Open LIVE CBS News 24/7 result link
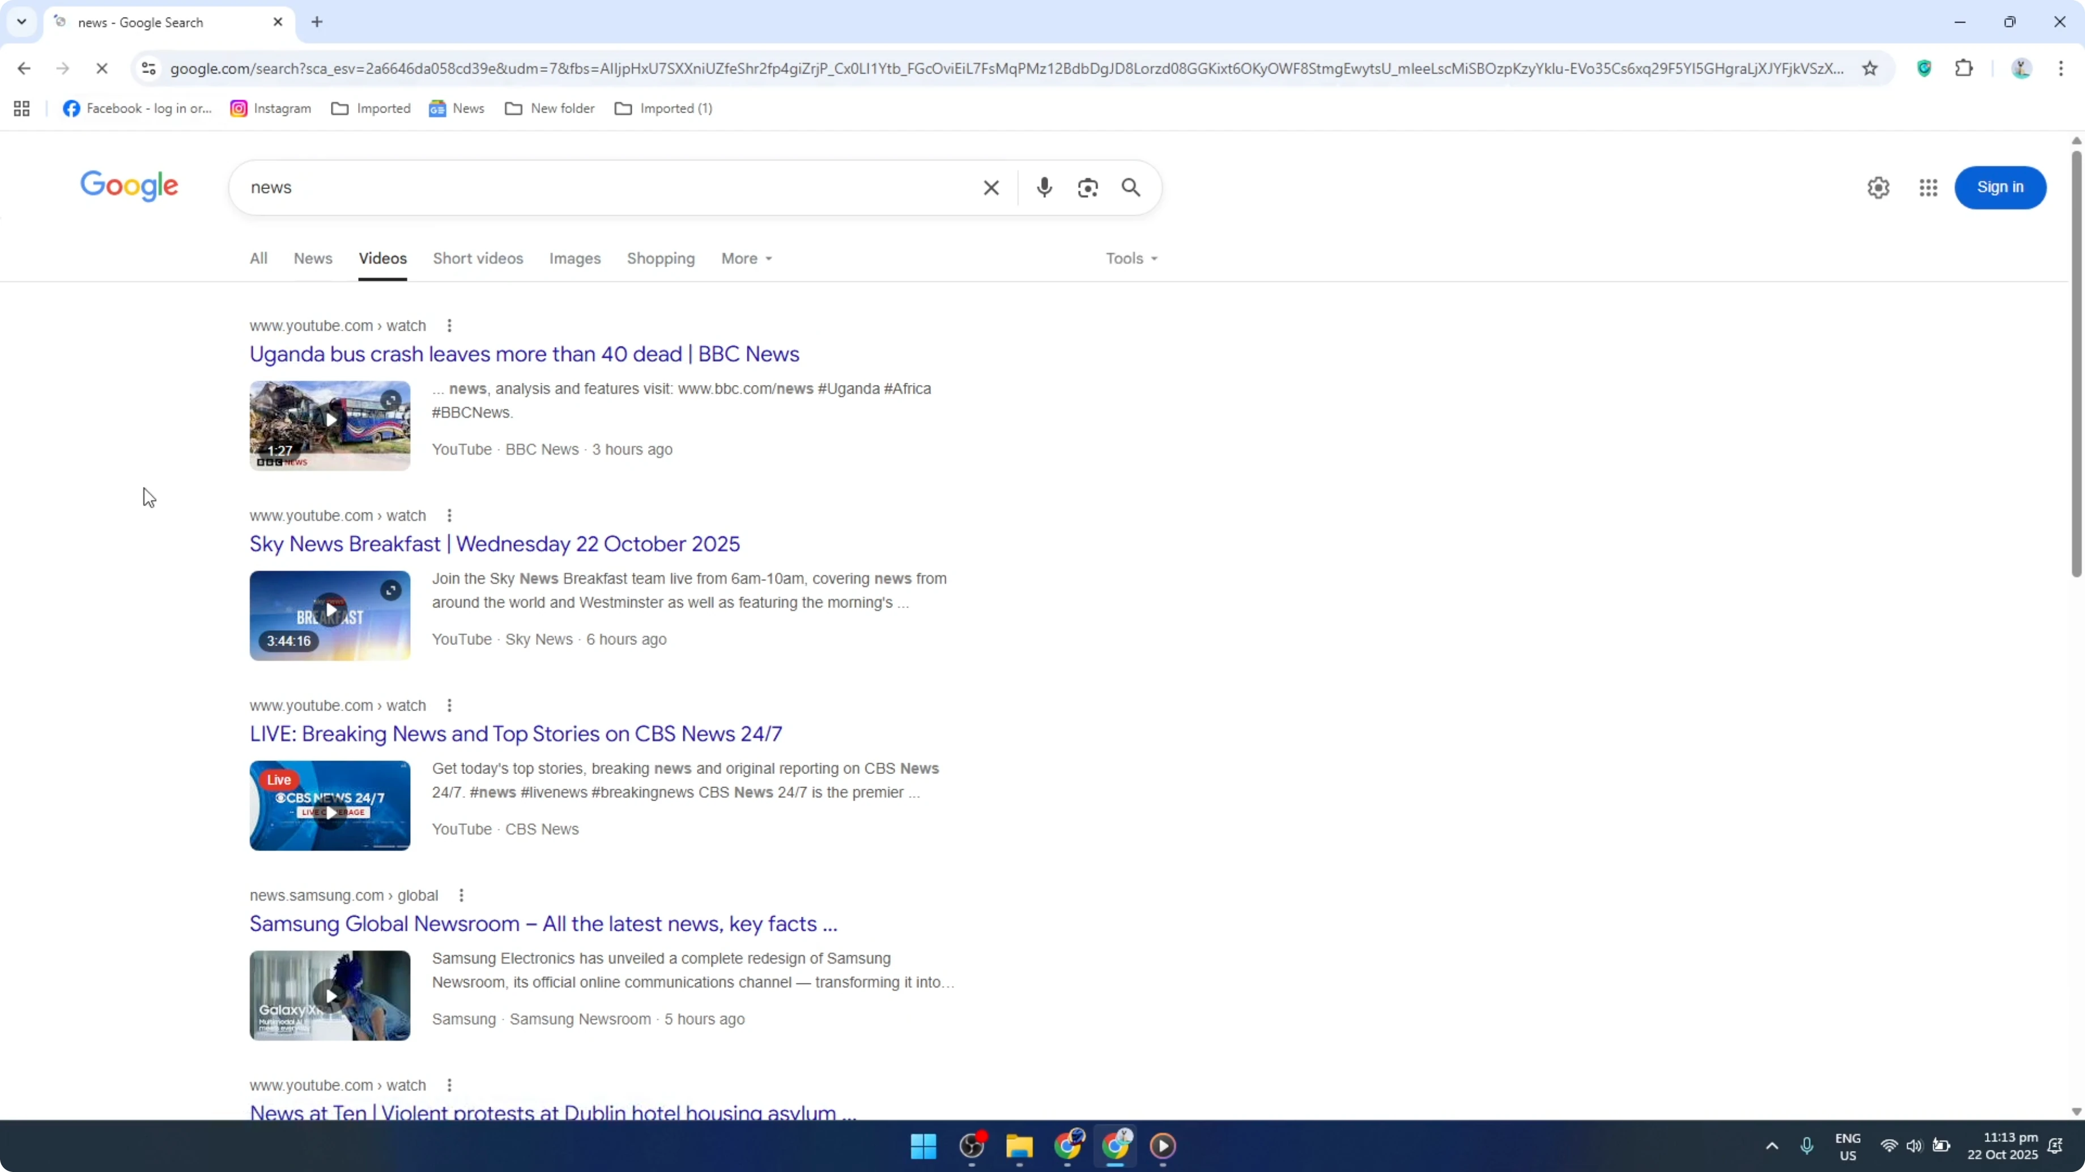This screenshot has height=1172, width=2085. pos(516,734)
